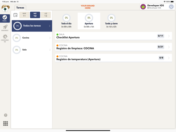The width and height of the screenshot is (176, 132).
Task: Expand chevron on Registro de temperatura row
Action: (x=169, y=58)
